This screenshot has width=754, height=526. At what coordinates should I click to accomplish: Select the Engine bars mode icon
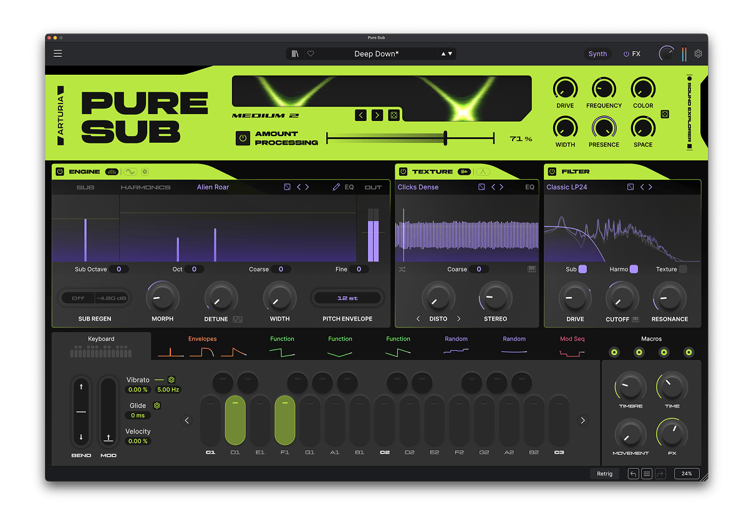coord(112,172)
